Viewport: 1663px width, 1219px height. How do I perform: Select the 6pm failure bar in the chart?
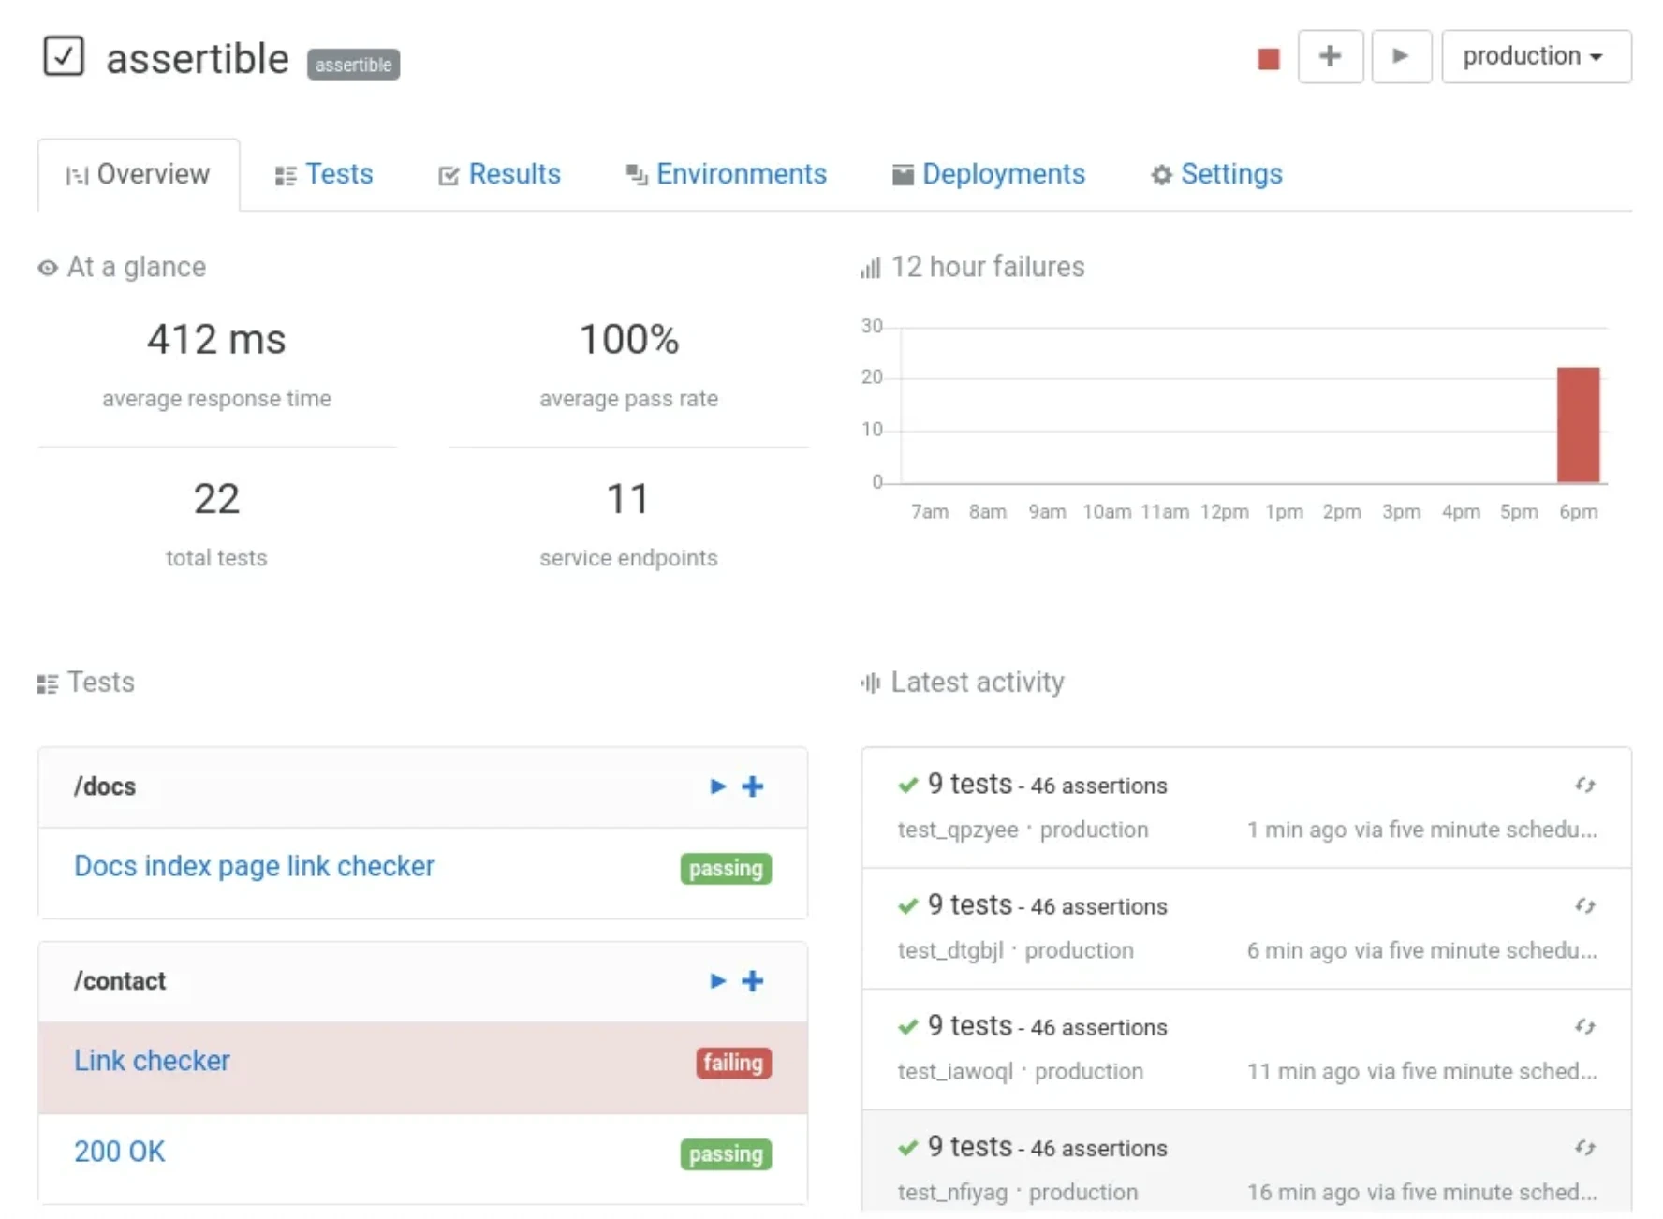[x=1579, y=426]
